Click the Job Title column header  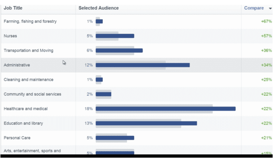(13, 8)
